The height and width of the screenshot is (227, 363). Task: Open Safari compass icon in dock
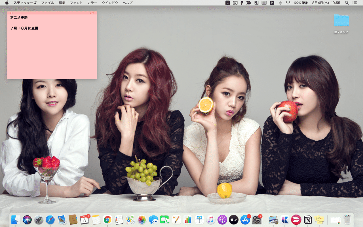coord(50,220)
